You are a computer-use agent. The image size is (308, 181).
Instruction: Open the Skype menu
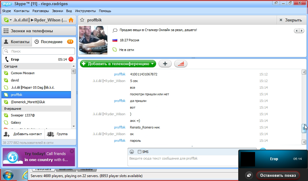click(x=7, y=11)
